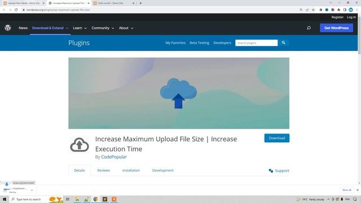Open My Favorites link
This screenshot has height=203, width=361.
click(175, 43)
